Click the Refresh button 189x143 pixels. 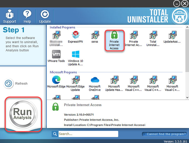(x=16, y=83)
